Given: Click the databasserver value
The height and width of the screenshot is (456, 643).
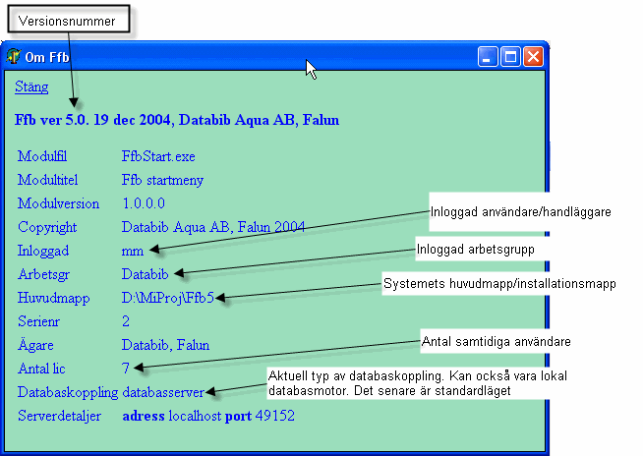Looking at the screenshot, I should (163, 392).
